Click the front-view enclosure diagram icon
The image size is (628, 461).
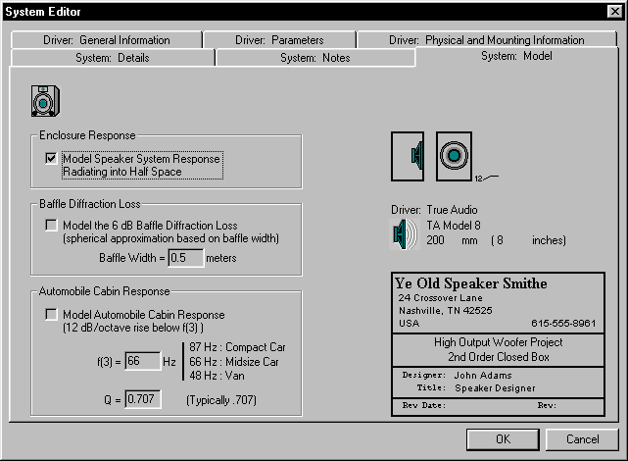point(454,156)
